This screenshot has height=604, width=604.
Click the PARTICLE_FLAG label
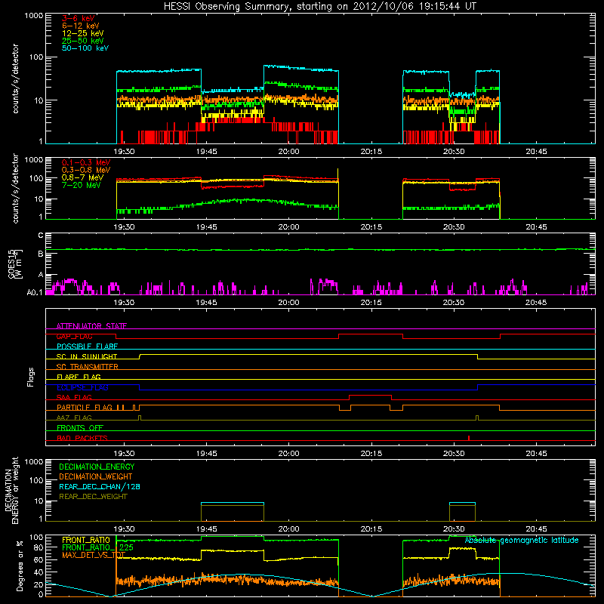tap(85, 407)
